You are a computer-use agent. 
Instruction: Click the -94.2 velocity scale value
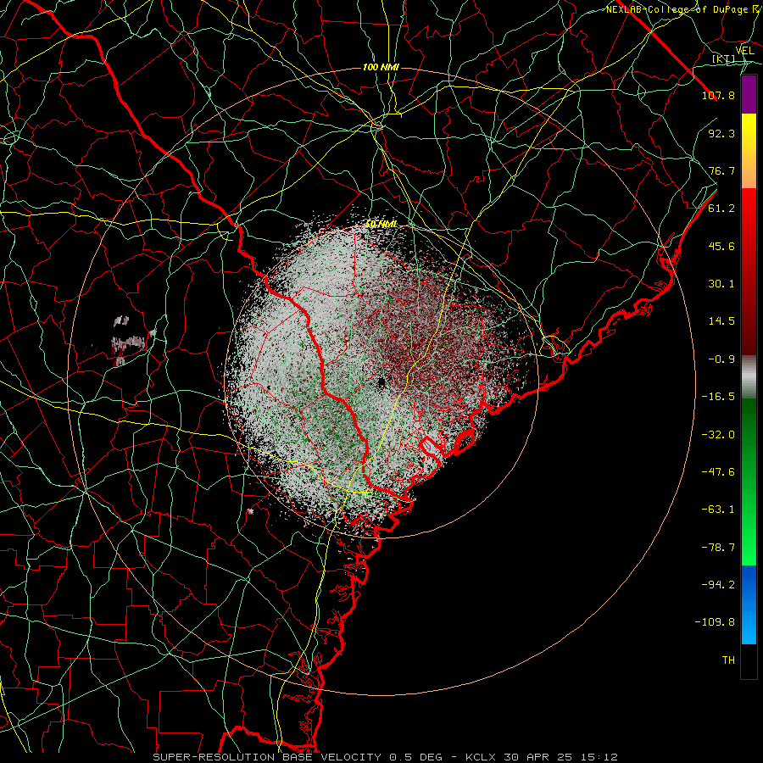(718, 584)
